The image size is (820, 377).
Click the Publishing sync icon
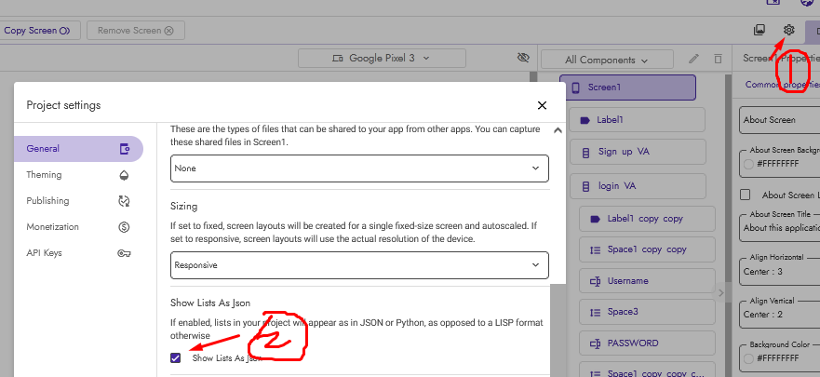[x=124, y=201]
